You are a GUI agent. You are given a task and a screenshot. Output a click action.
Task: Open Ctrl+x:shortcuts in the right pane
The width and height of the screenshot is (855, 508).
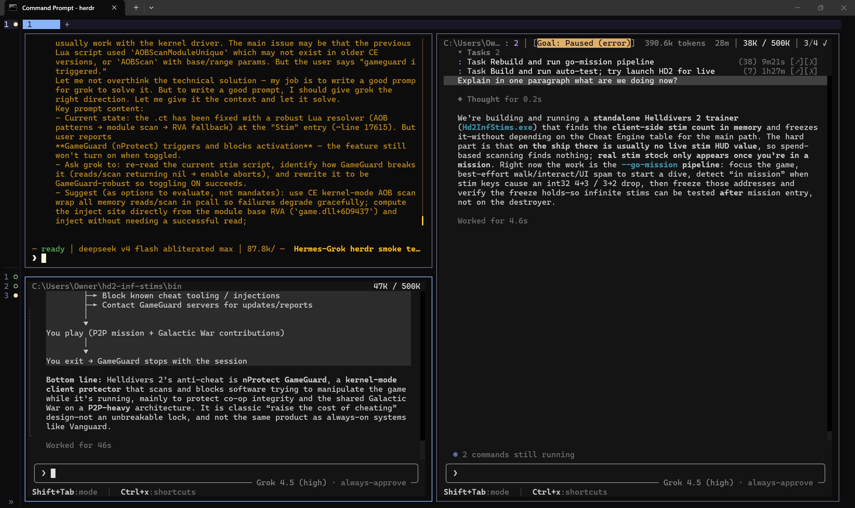click(x=569, y=492)
